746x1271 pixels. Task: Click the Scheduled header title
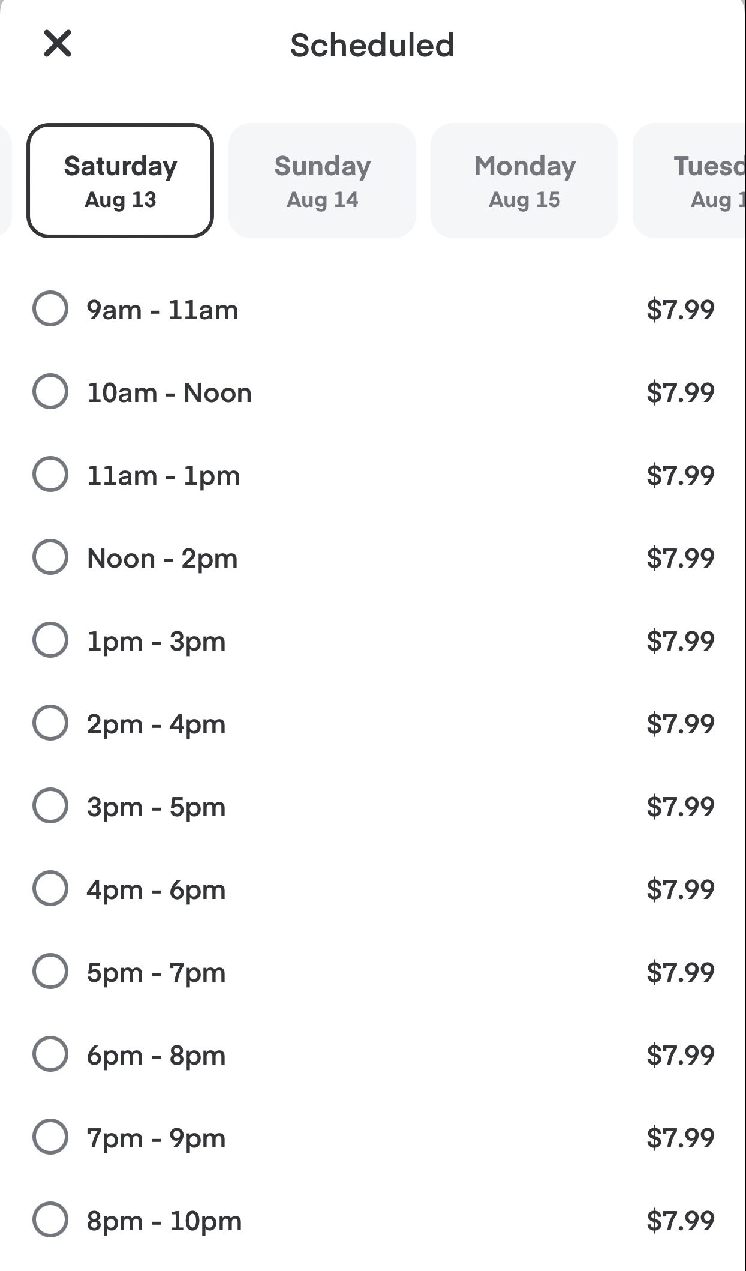(x=372, y=45)
